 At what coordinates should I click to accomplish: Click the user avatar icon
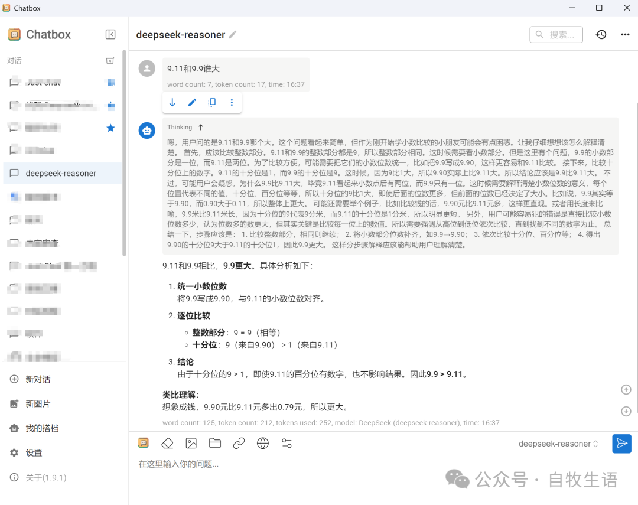click(147, 69)
